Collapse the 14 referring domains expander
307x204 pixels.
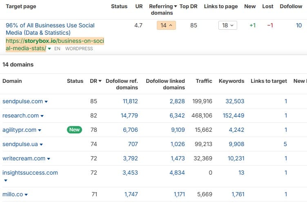pyautogui.click(x=166, y=25)
